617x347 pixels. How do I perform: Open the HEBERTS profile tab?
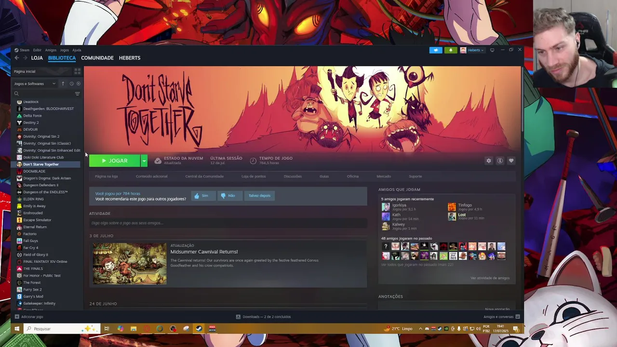130,58
